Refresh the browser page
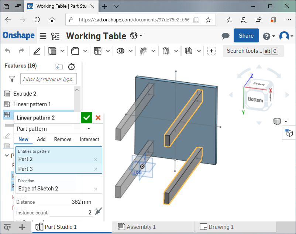This screenshot has height=234, width=296. tap(37, 20)
